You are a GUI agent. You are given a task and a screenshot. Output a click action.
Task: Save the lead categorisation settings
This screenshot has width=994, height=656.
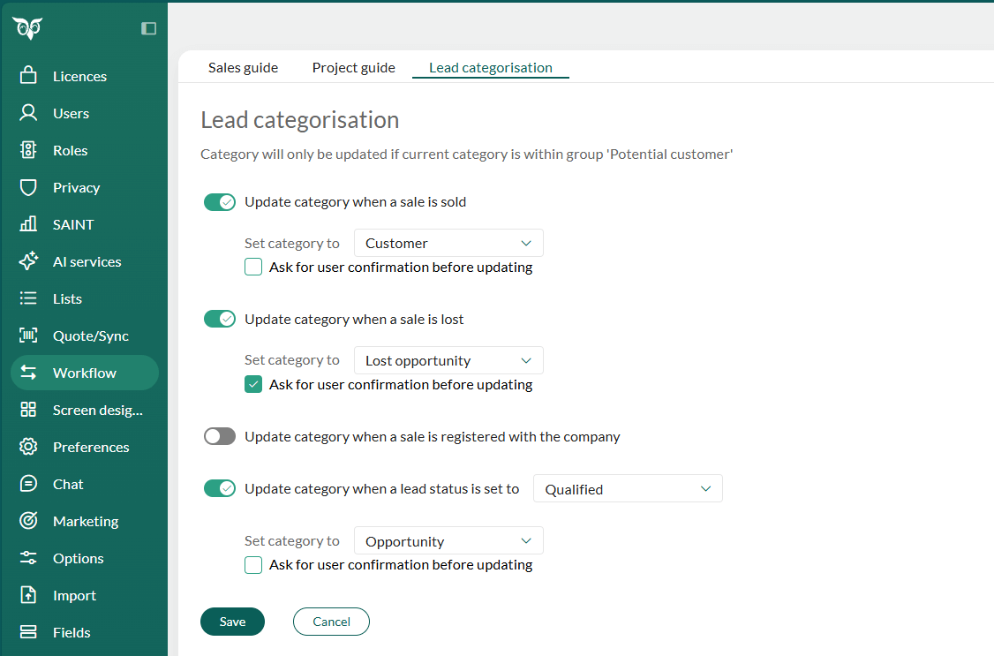coord(232,622)
